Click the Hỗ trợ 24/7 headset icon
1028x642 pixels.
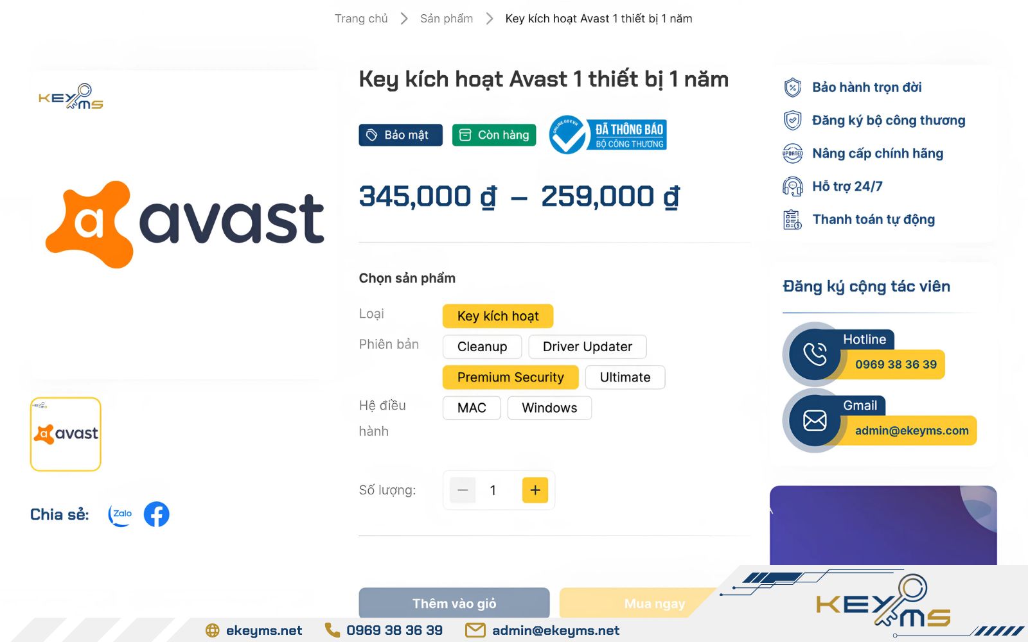tap(793, 186)
